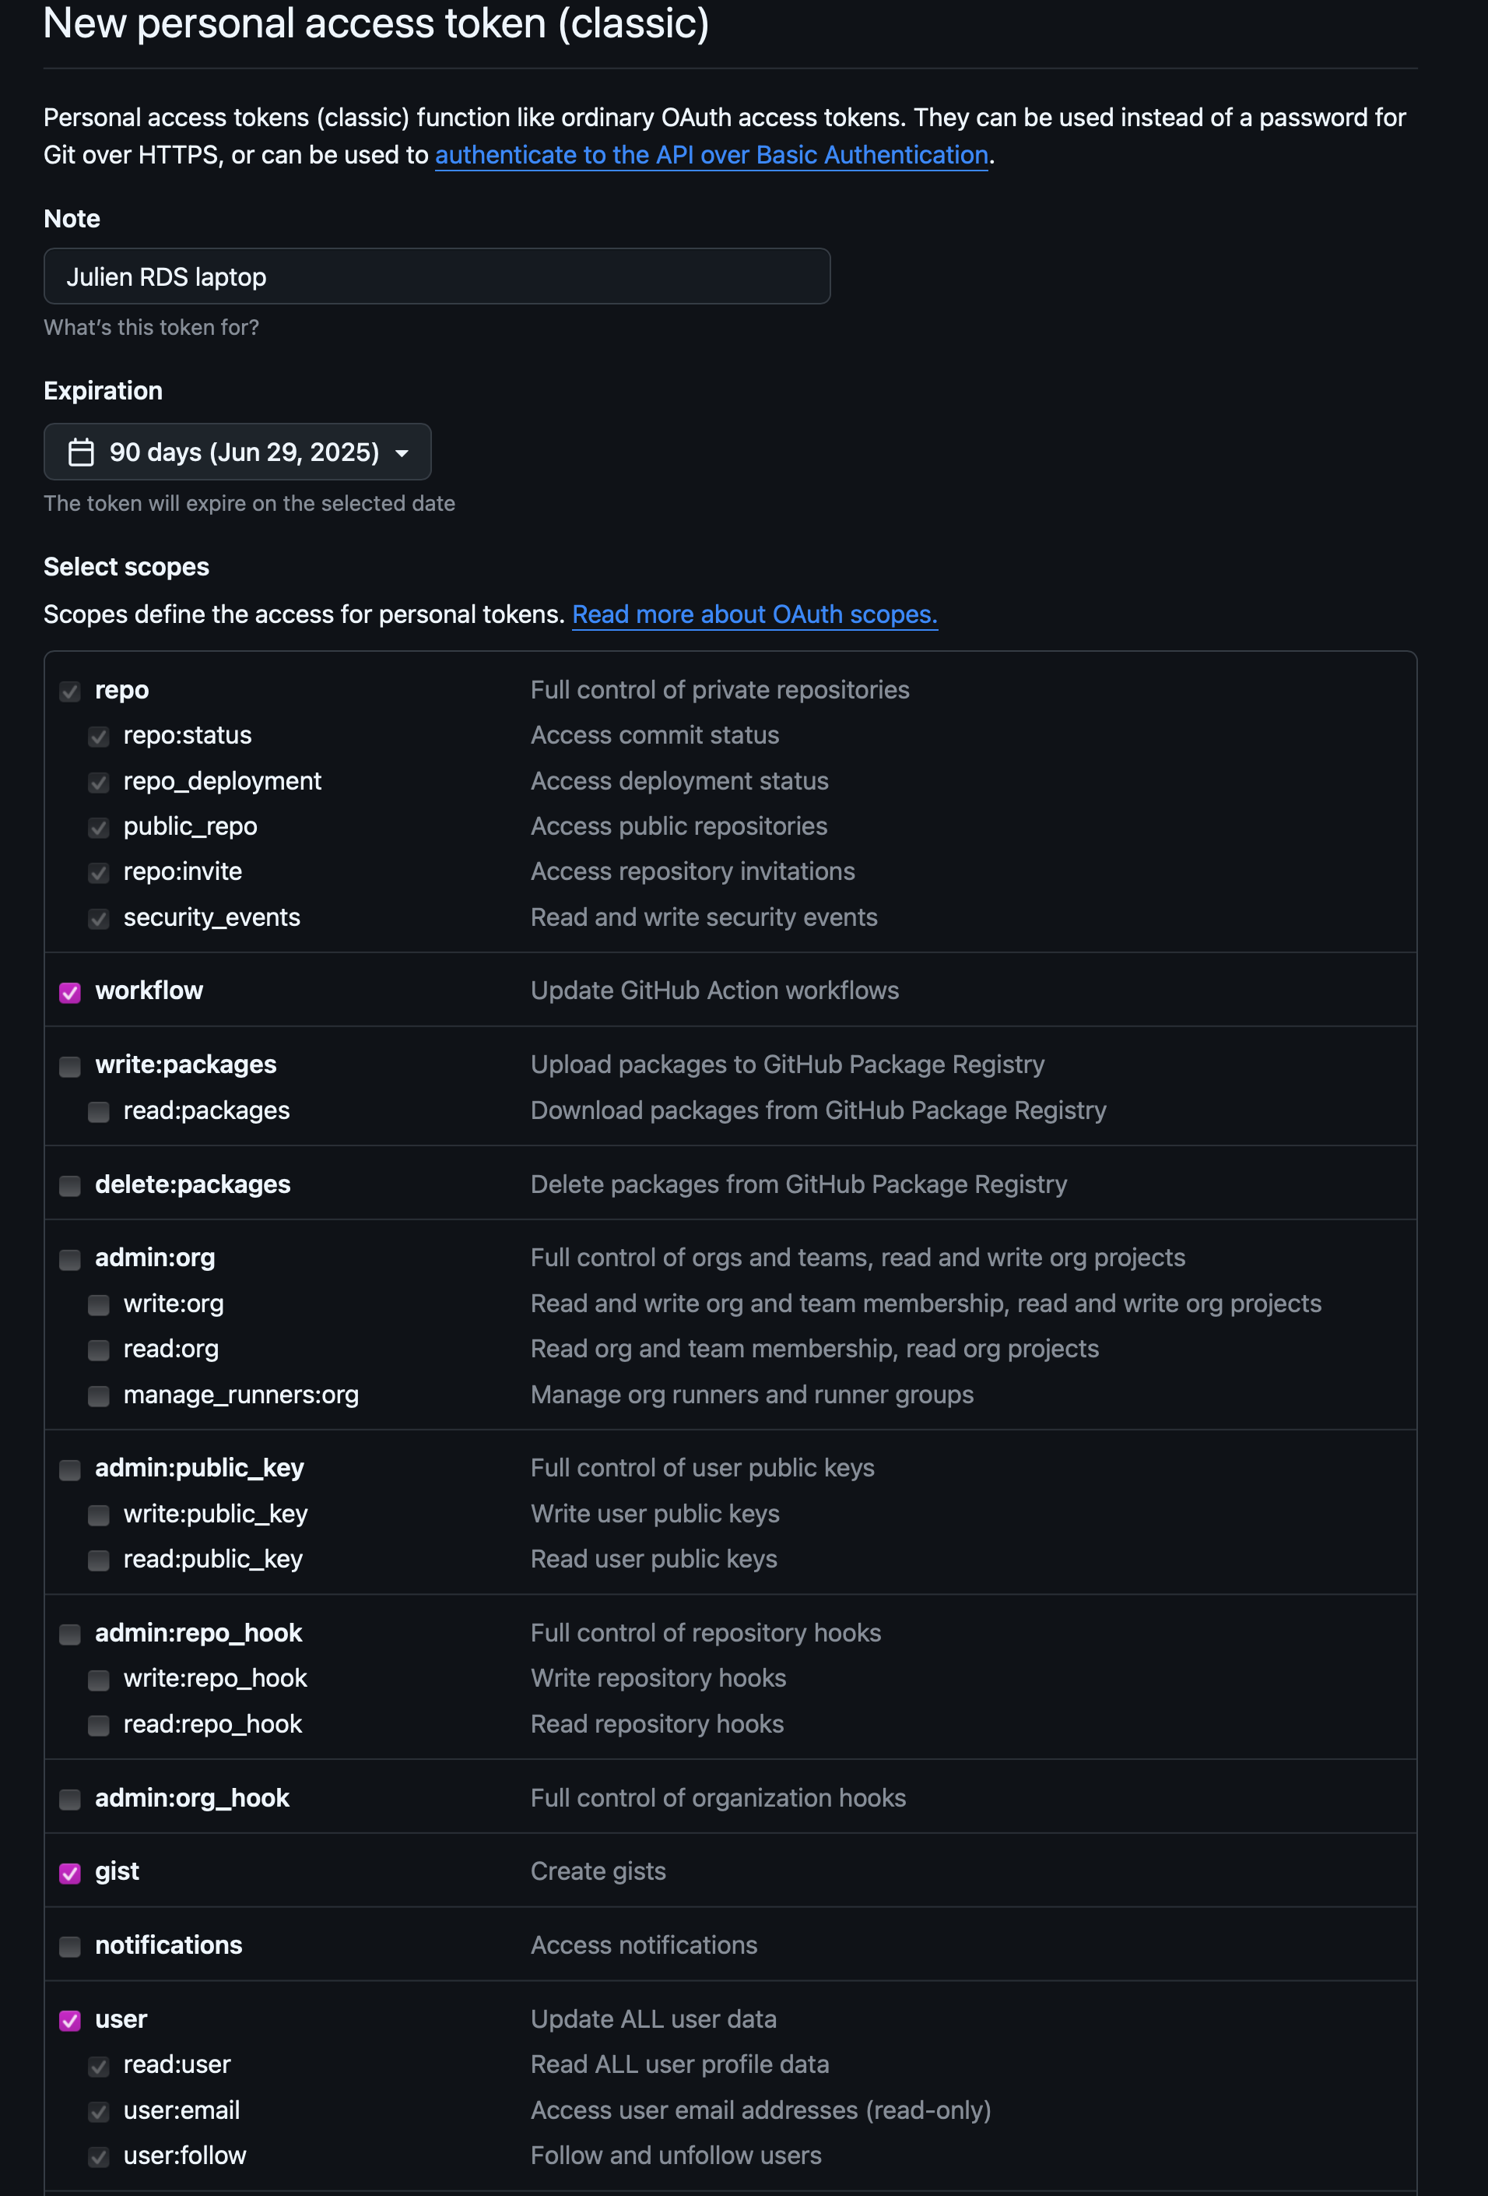Check the write:repo_hook scope
This screenshot has height=2196, width=1488.
pos(98,1679)
